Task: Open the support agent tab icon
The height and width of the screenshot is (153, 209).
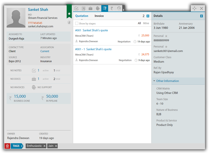Action: point(98,9)
